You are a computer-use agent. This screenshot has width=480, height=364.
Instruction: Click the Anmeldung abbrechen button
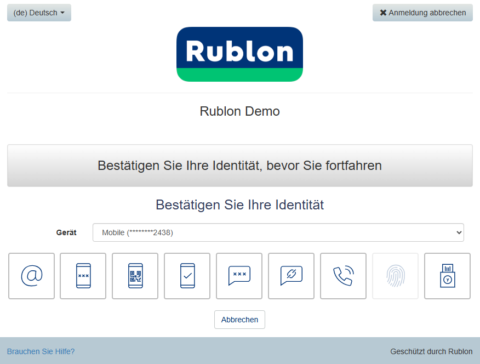coord(422,13)
